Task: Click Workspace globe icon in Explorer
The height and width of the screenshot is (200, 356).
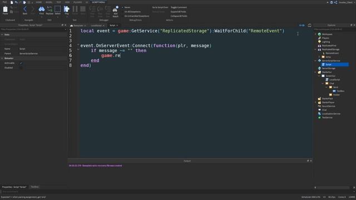Action: [319, 34]
